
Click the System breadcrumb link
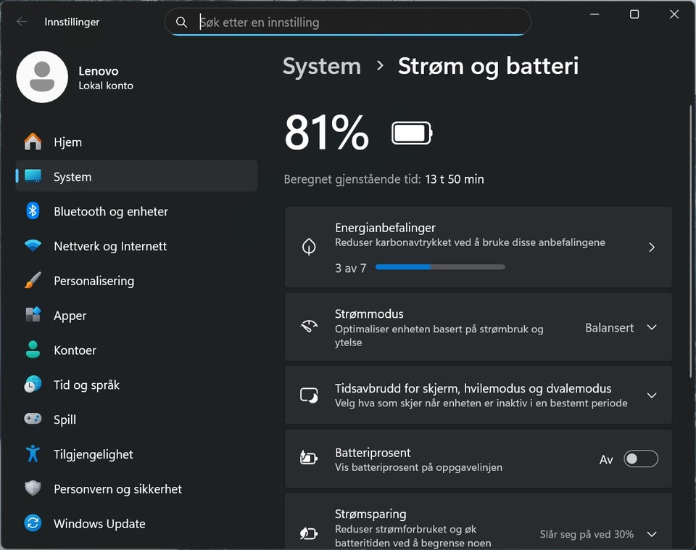tap(322, 66)
